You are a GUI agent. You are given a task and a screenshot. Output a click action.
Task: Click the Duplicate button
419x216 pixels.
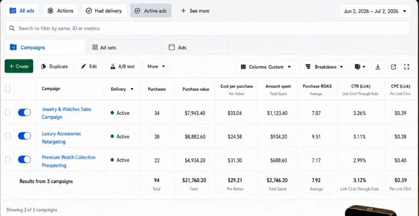[54, 66]
